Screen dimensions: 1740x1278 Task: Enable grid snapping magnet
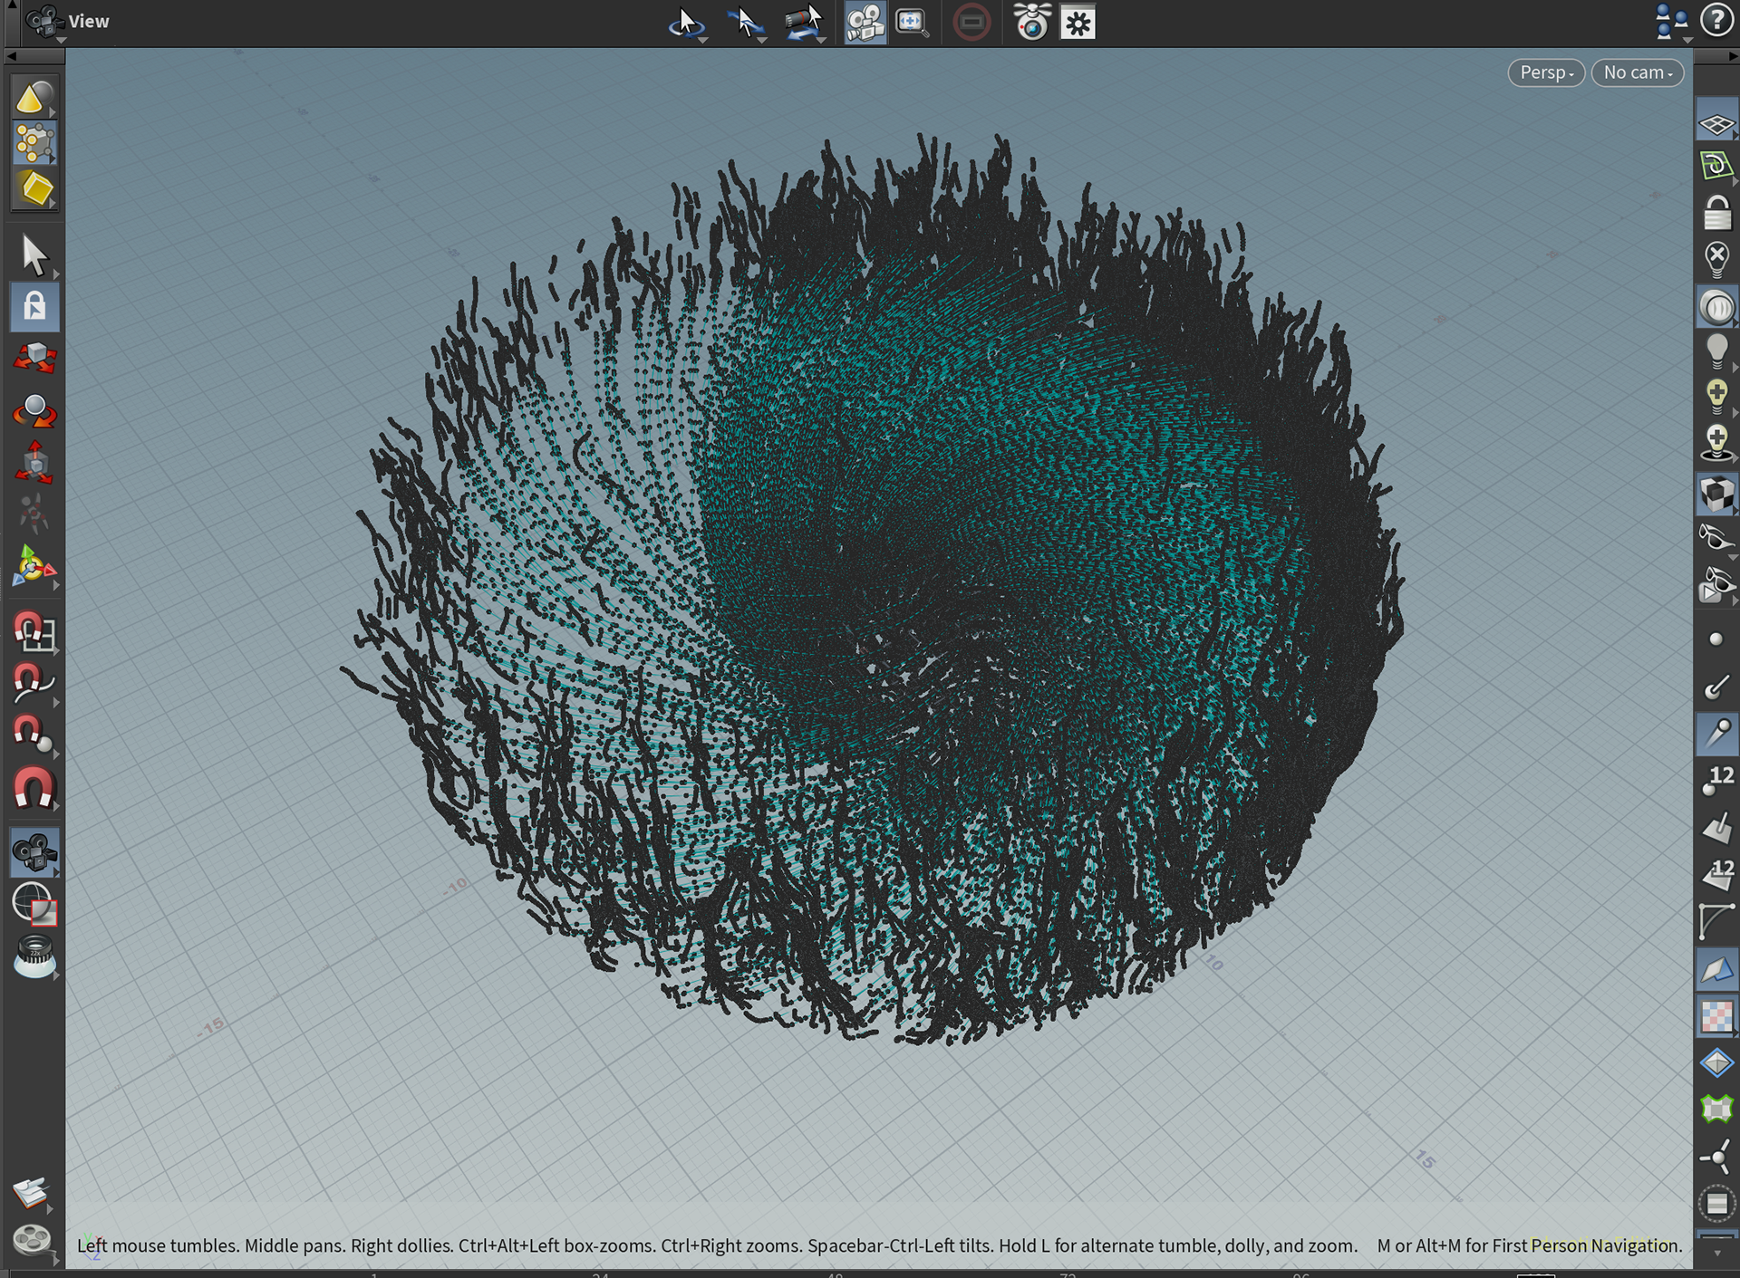[34, 630]
